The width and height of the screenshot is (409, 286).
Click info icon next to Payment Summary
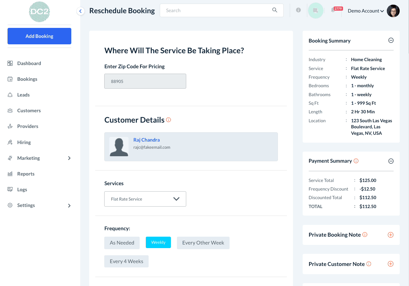[356, 161]
